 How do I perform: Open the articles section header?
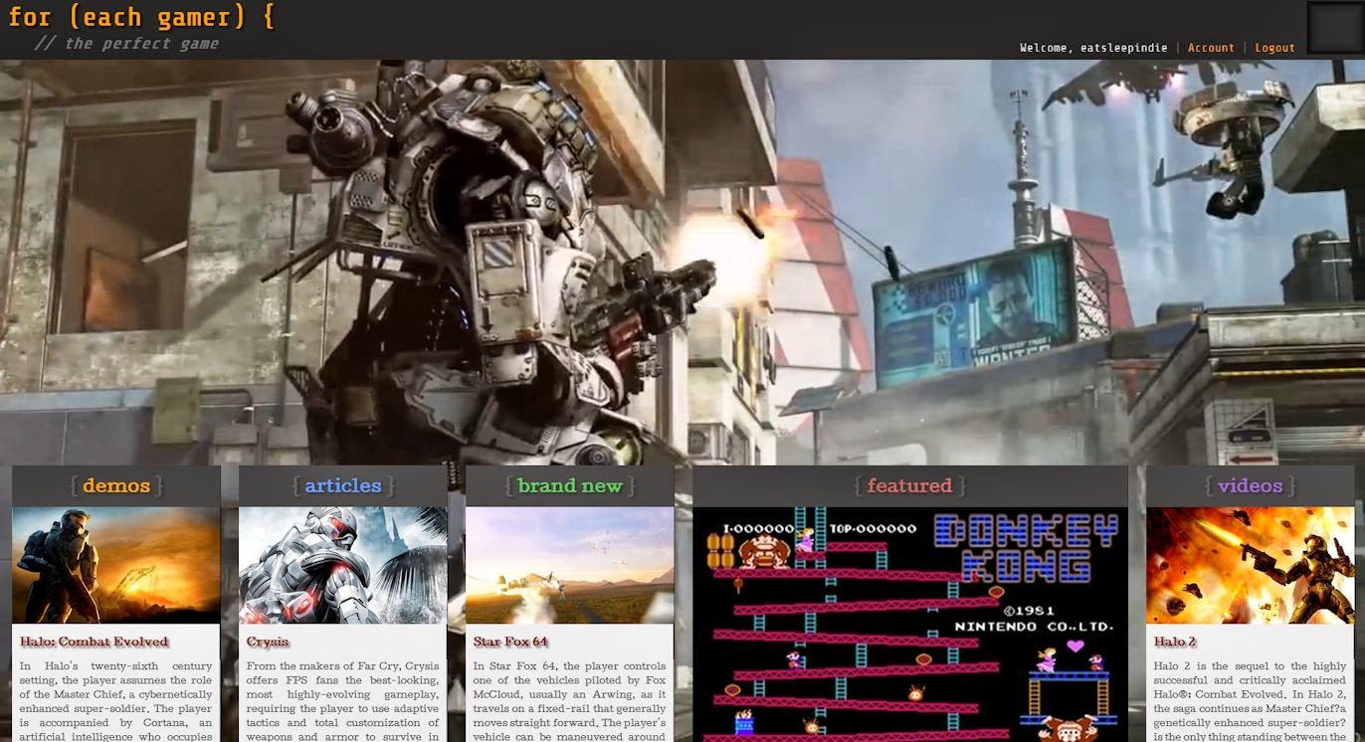pos(343,485)
